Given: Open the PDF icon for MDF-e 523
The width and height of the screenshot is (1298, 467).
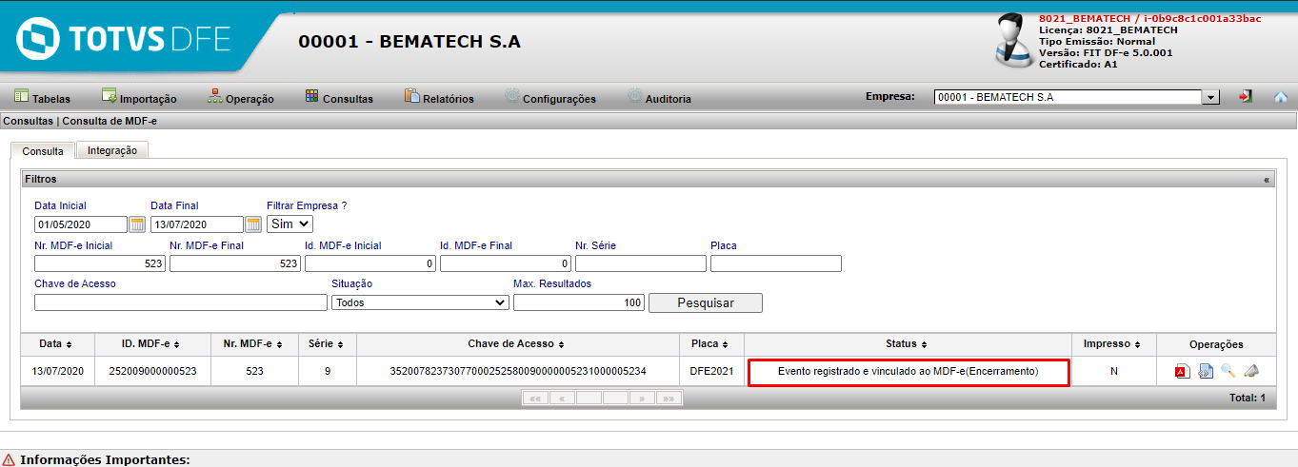Looking at the screenshot, I should pyautogui.click(x=1182, y=371).
